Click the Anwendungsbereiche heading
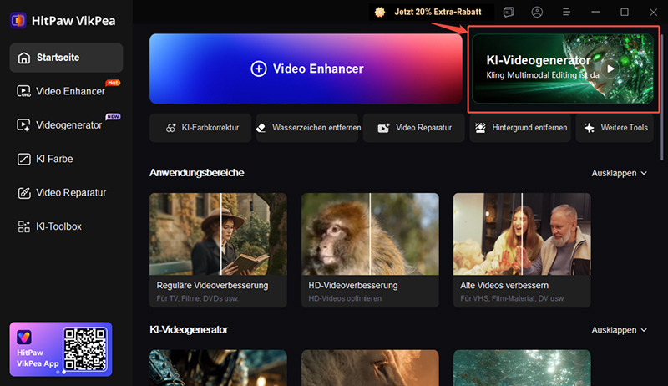 tap(197, 173)
